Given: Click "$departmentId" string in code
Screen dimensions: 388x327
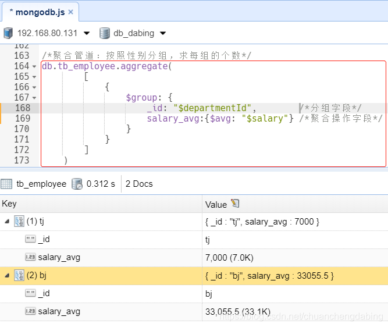Looking at the screenshot, I should pyautogui.click(x=212, y=108).
